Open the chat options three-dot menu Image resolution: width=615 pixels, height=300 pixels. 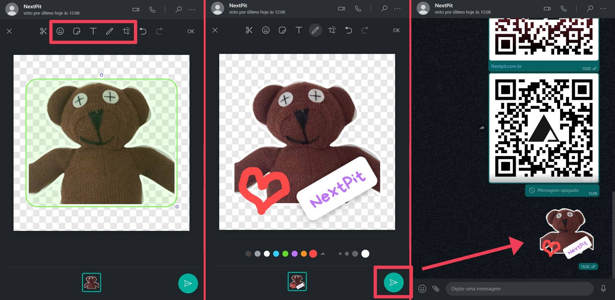point(604,9)
